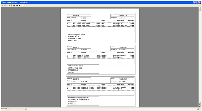Image resolution: width=202 pixels, height=111 pixels.
Task: Search the preview with binoculars icon
Action: coord(17,6)
